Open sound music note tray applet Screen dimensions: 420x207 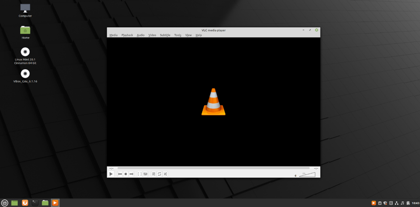tap(402, 203)
